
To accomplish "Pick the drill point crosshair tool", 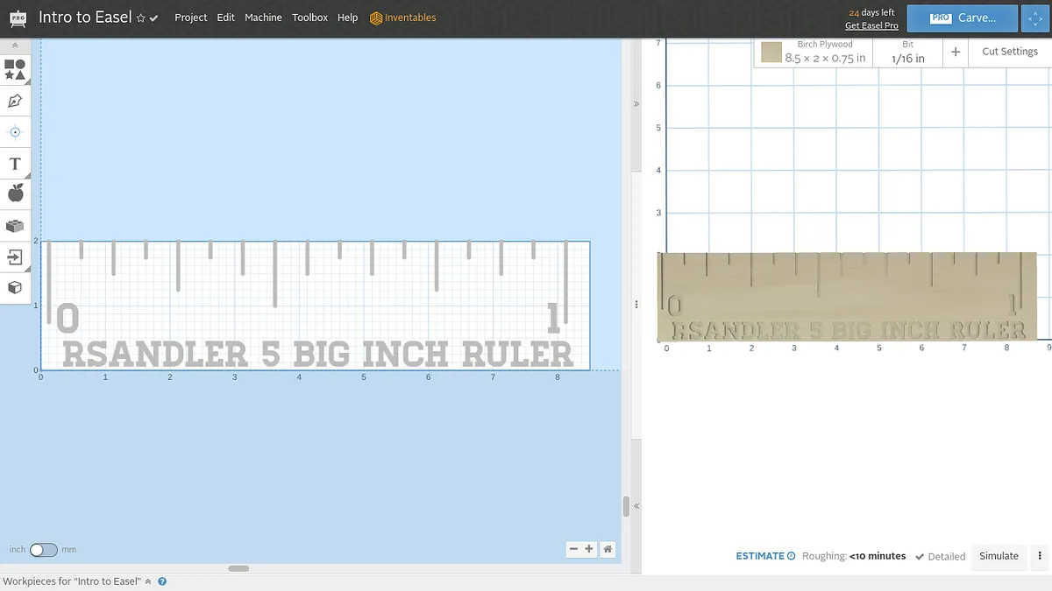I will click(15, 132).
